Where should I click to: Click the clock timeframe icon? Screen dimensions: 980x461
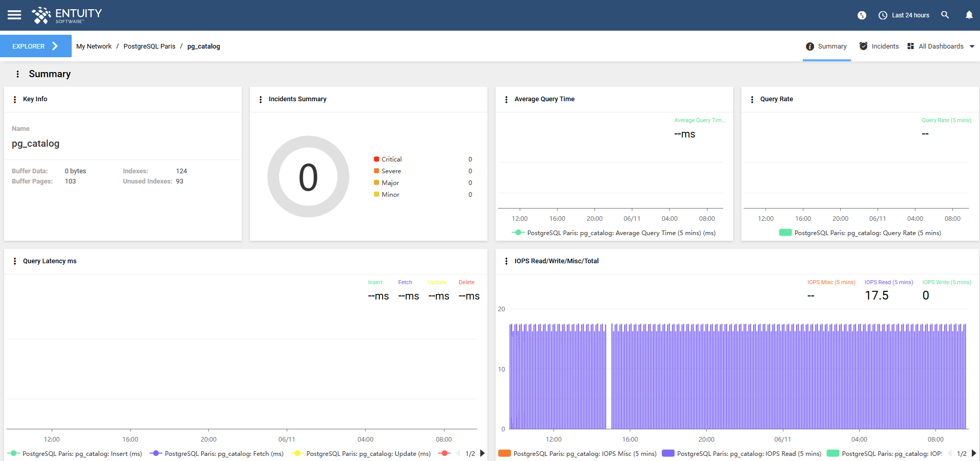(x=883, y=15)
